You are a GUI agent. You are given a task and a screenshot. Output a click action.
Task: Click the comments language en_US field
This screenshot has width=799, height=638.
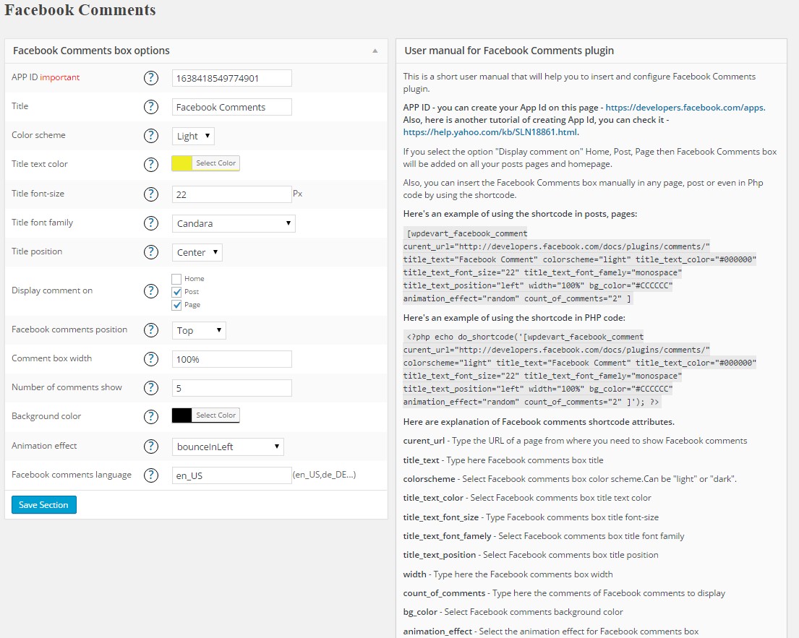[232, 475]
